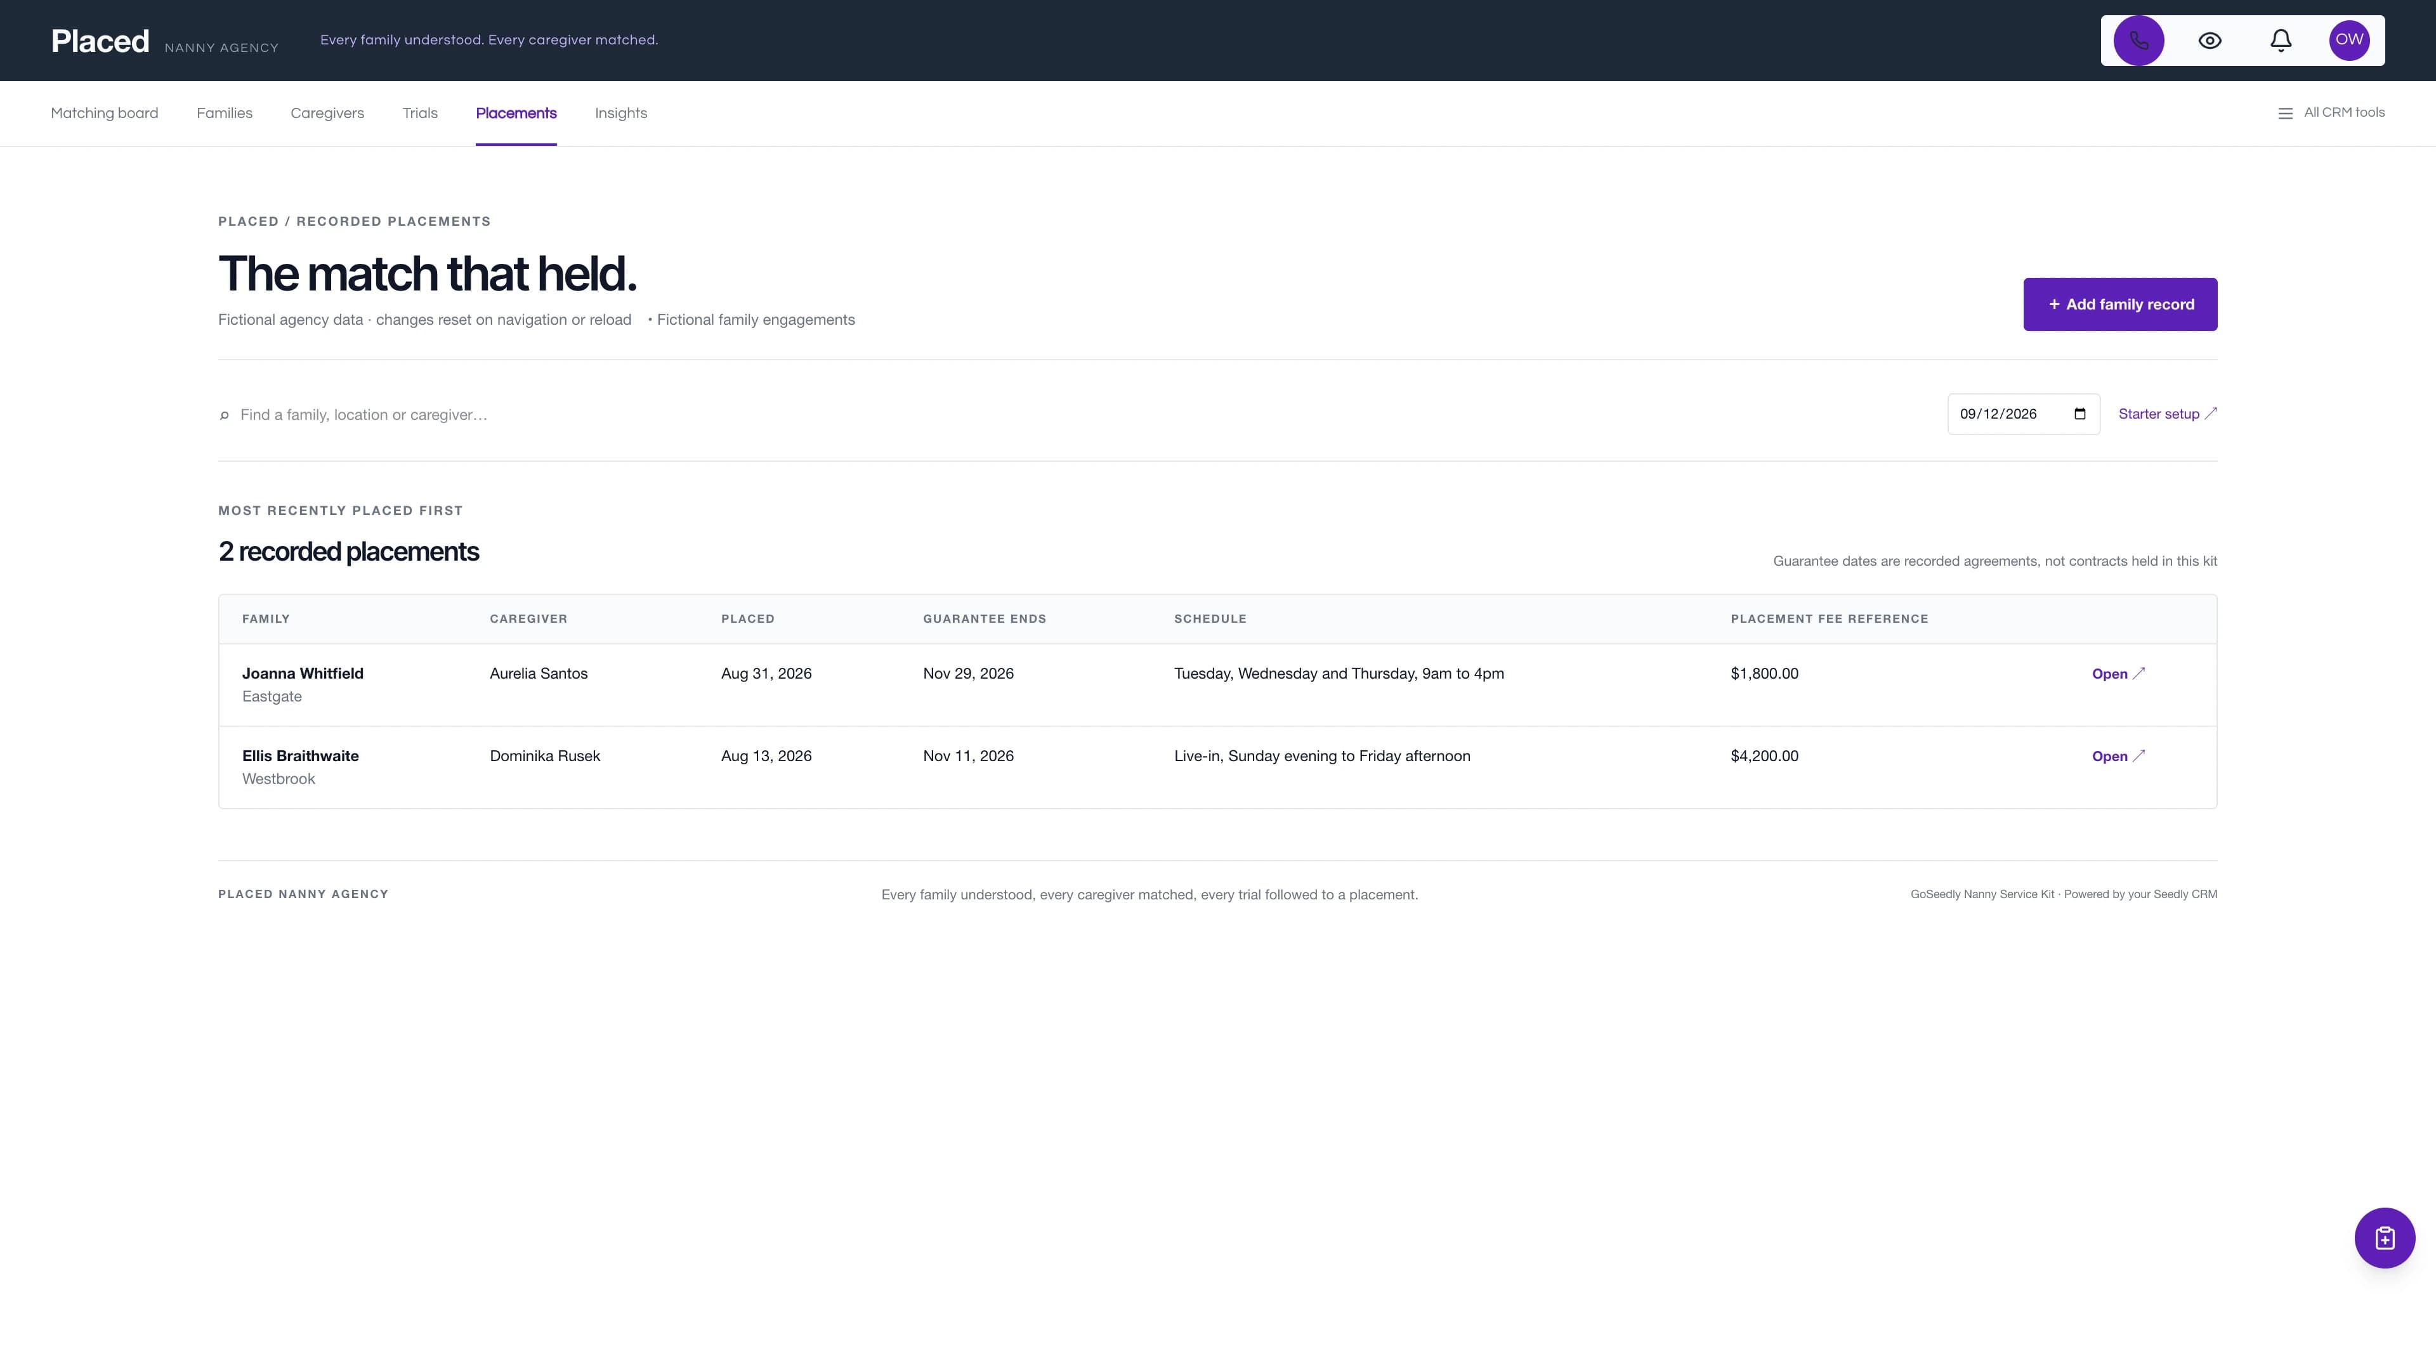
Task: Click placed date Aug 13, 2026
Action: coord(766,755)
